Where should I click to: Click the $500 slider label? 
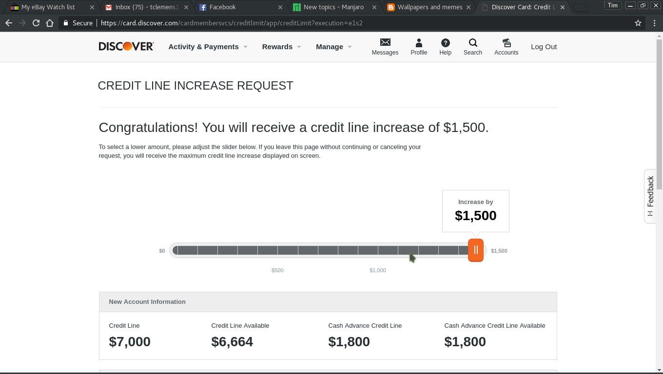[x=277, y=270]
